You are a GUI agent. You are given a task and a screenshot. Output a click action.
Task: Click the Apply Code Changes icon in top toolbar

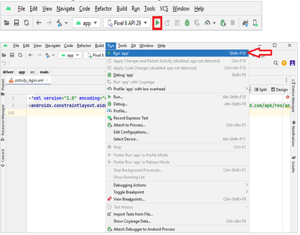point(177,23)
